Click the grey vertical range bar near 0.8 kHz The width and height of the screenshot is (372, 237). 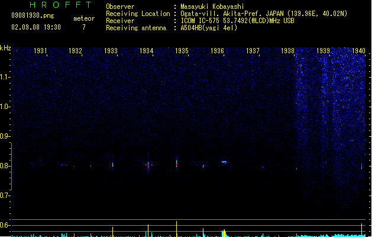(11, 166)
